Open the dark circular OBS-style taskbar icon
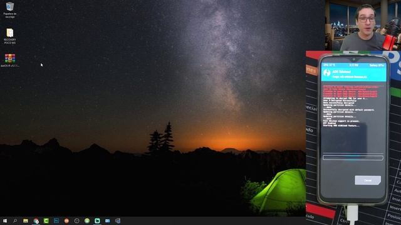 click(x=76, y=221)
